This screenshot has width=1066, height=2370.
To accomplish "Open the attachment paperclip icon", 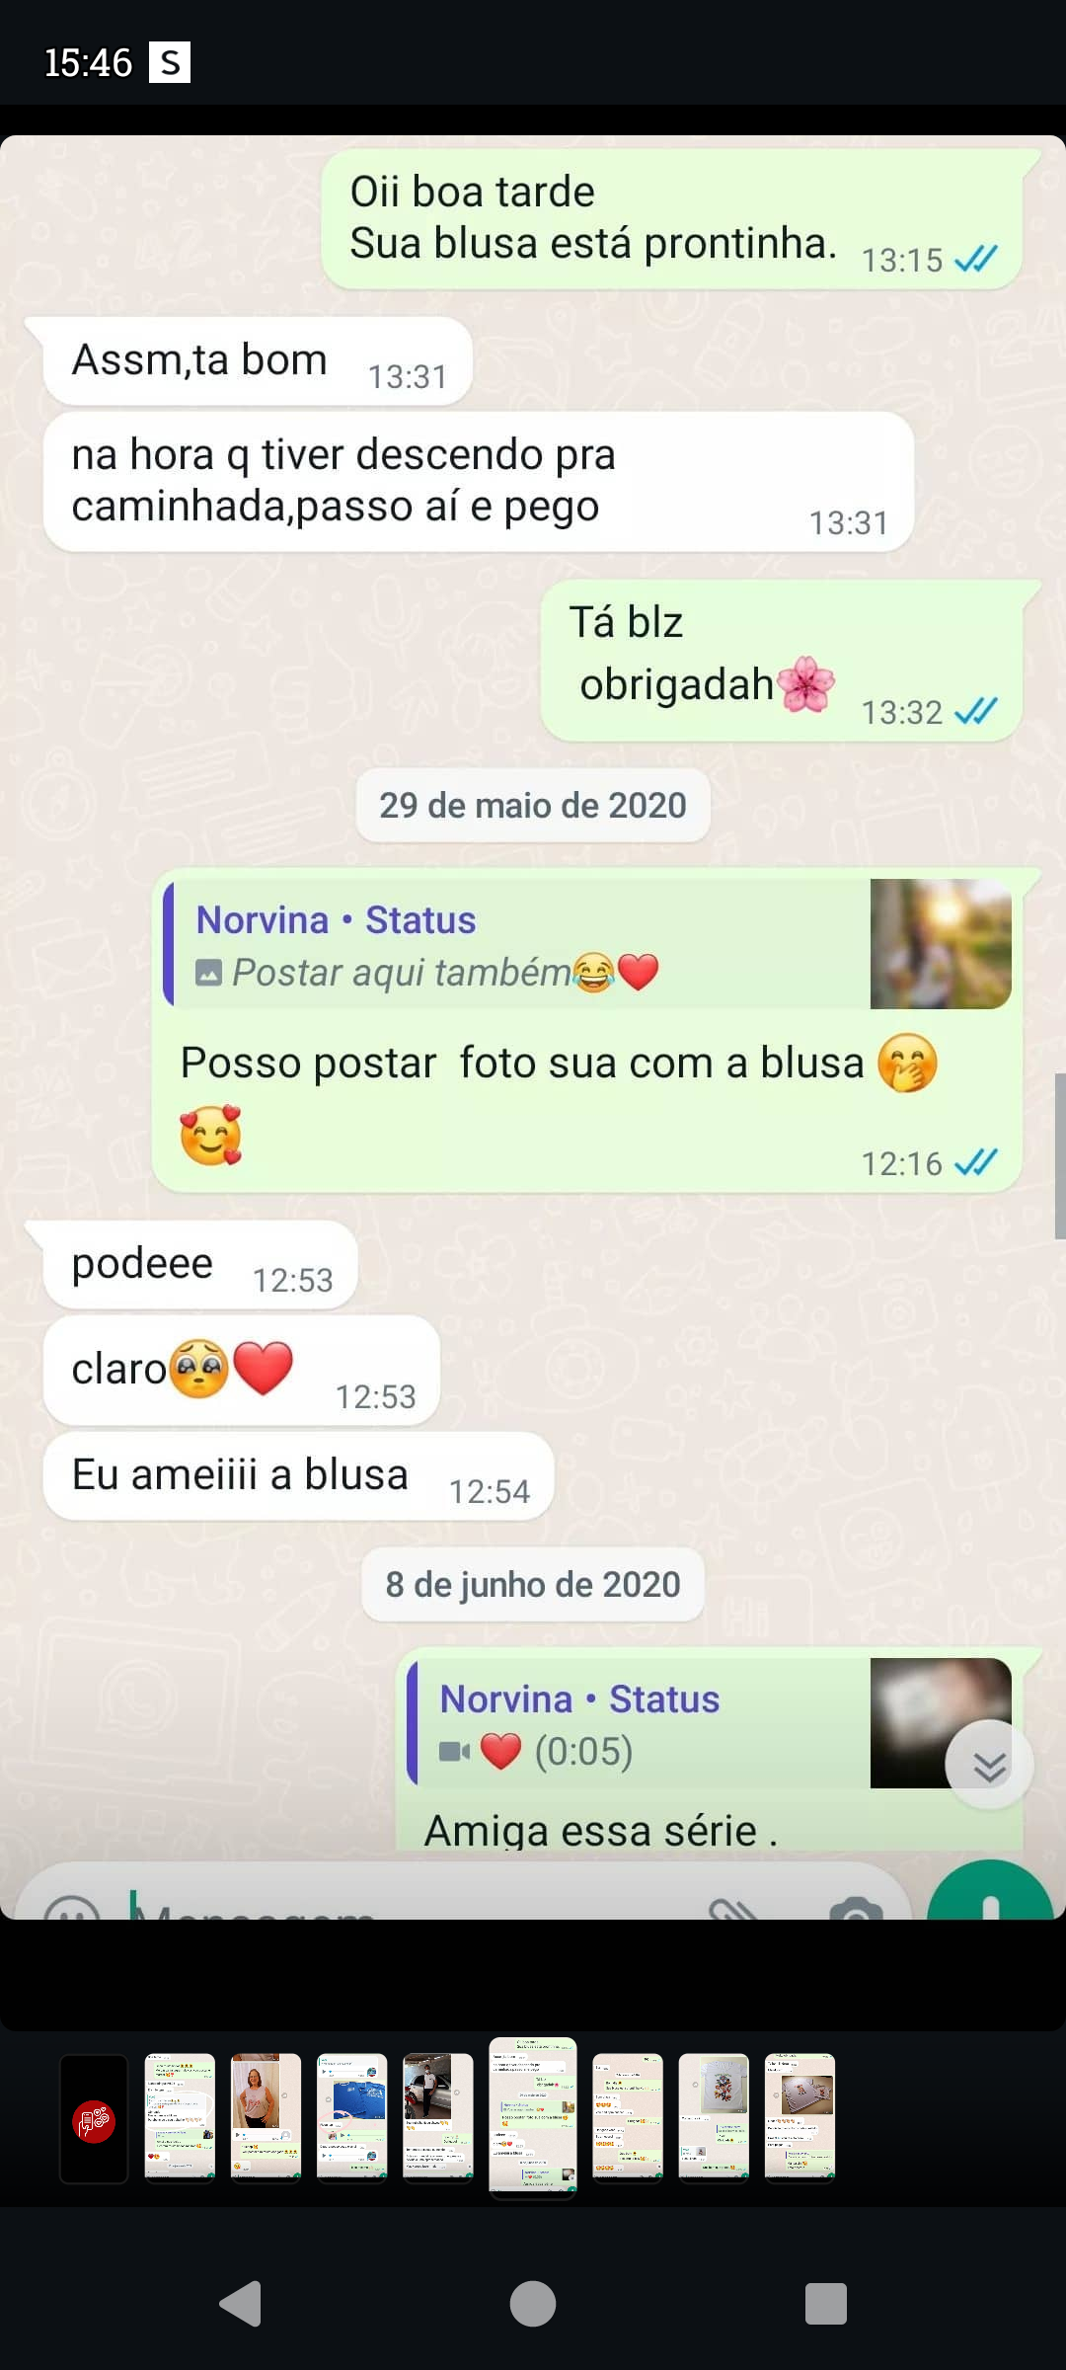I will (x=732, y=1908).
